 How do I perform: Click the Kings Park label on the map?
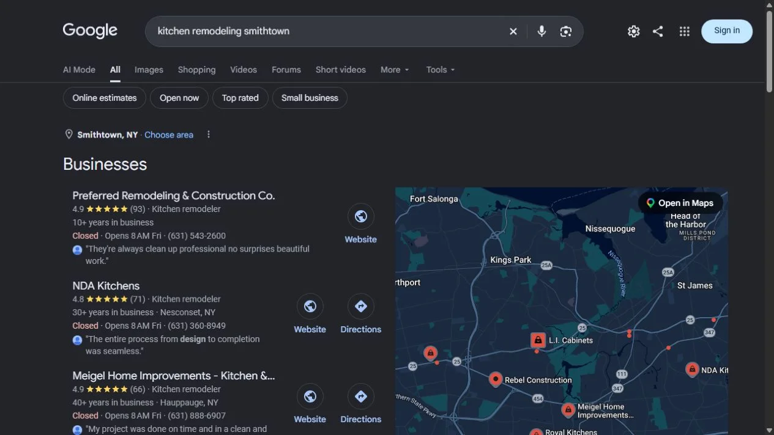pos(511,260)
